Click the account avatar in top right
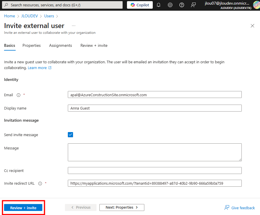 256,5
